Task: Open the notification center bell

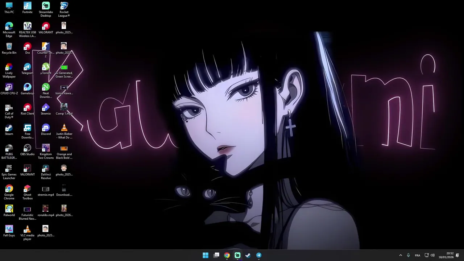Action: 457,255
